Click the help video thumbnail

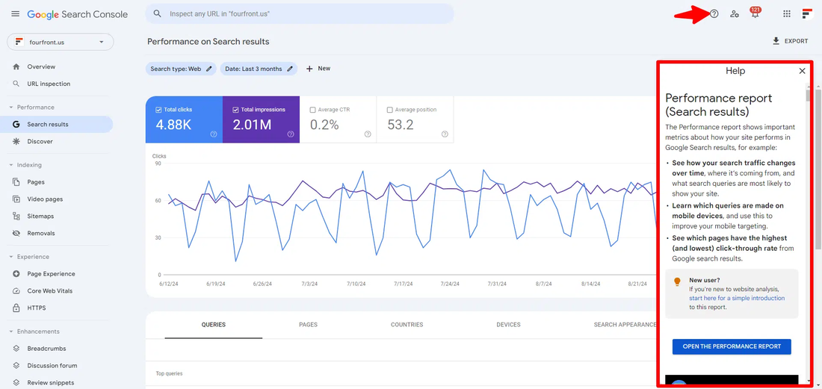[x=732, y=381]
